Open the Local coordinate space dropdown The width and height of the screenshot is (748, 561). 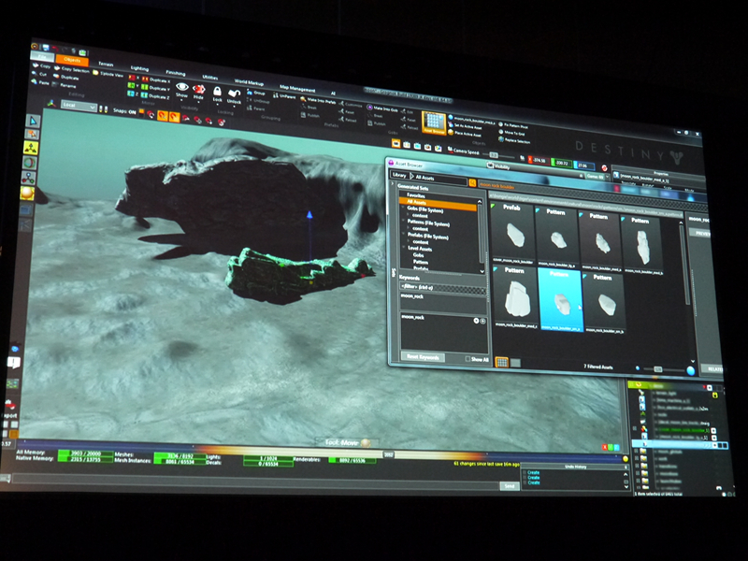(x=79, y=106)
